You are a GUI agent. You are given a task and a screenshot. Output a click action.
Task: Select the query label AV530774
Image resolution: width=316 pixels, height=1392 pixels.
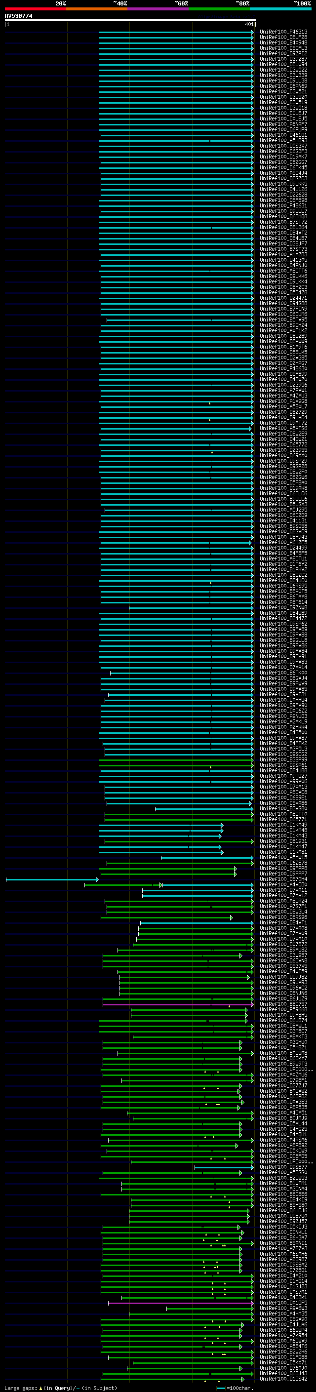pos(18,16)
